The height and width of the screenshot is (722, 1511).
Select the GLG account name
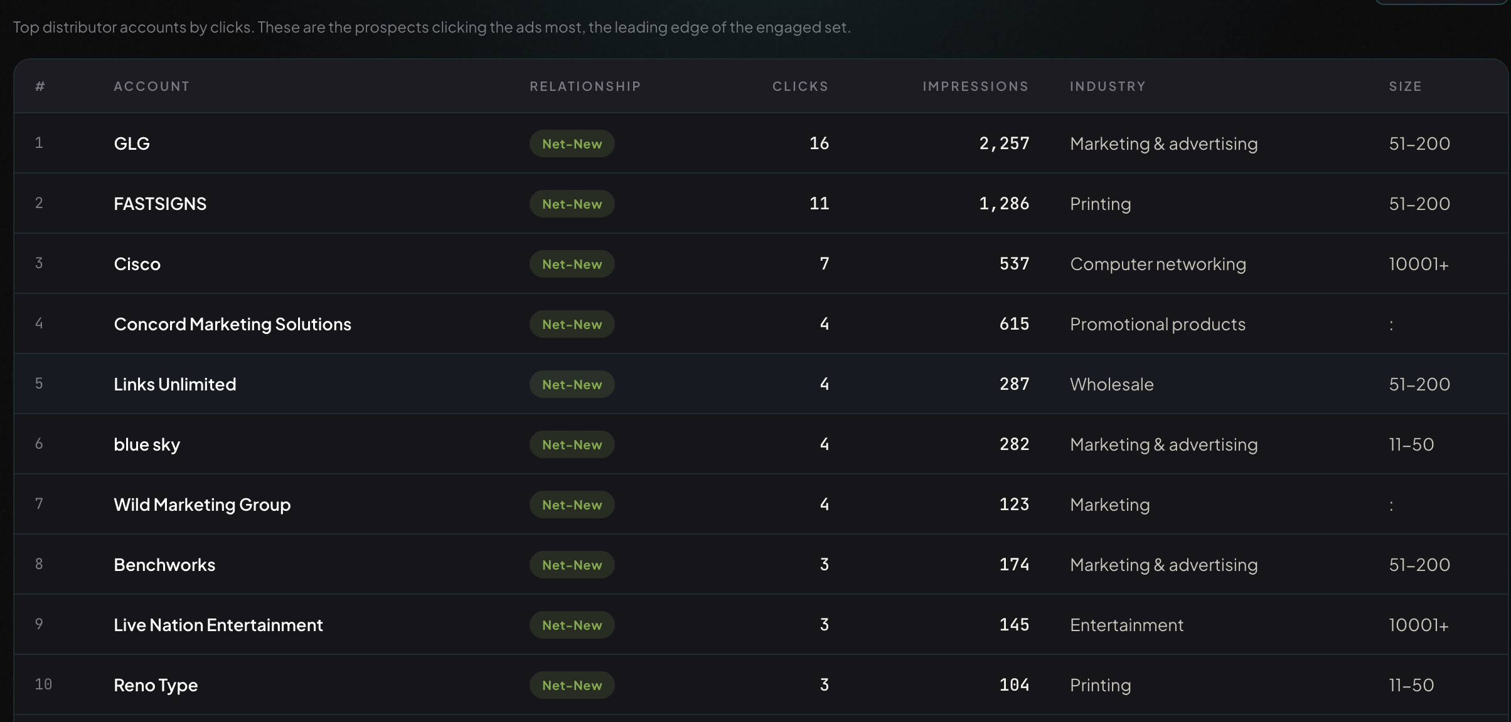click(132, 144)
